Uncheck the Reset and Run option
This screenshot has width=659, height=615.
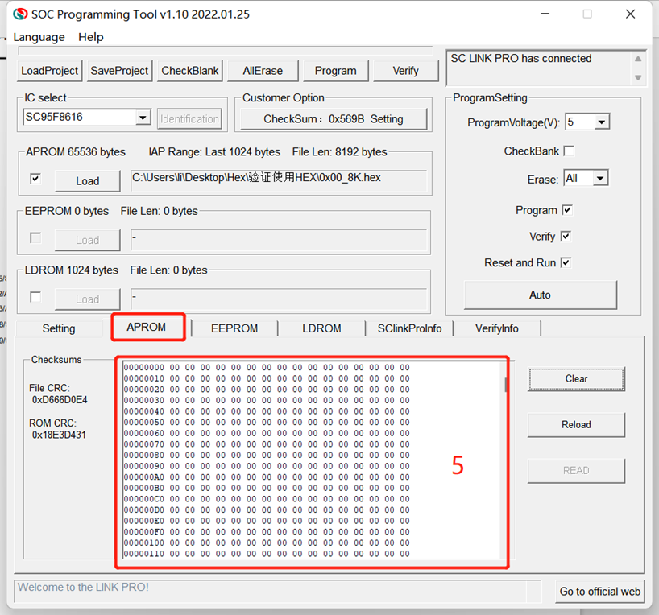pos(566,263)
